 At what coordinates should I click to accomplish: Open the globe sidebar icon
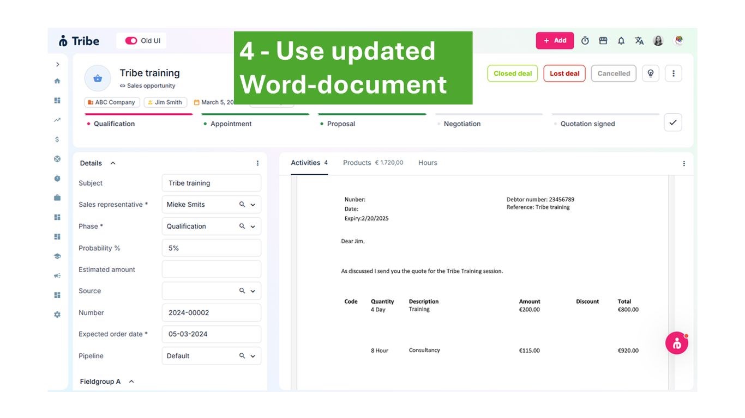tap(57, 159)
